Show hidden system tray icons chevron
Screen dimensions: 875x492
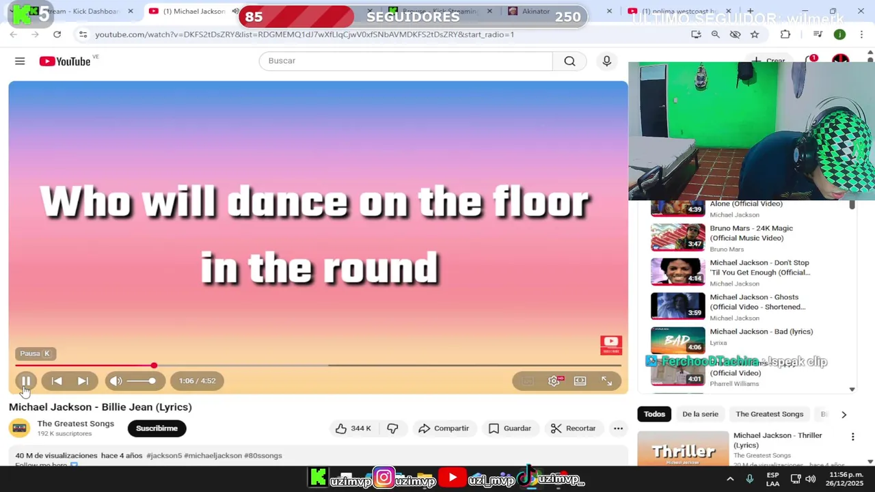tap(730, 479)
